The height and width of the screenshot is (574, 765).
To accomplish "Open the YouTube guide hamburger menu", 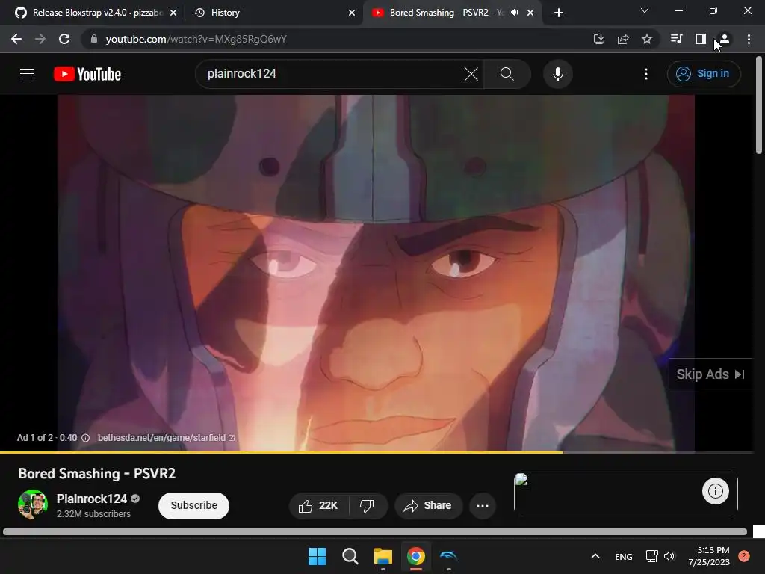I will click(x=27, y=74).
